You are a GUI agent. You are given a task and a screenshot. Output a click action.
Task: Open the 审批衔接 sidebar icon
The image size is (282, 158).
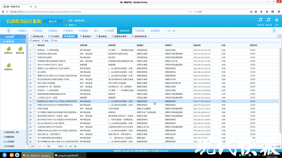20,50
